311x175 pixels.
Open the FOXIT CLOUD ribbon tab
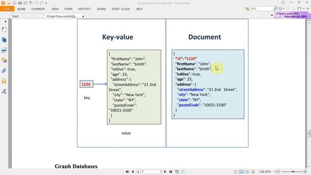pos(121,9)
